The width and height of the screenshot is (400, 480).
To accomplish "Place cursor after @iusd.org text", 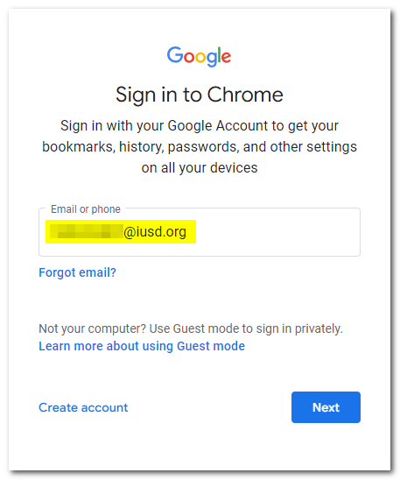I will click(187, 232).
